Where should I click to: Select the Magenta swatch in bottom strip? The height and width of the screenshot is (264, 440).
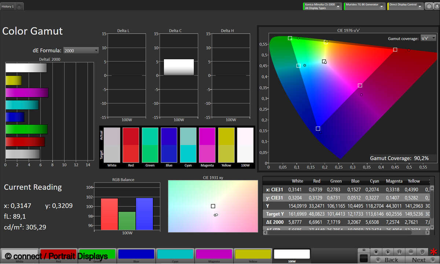point(214,255)
